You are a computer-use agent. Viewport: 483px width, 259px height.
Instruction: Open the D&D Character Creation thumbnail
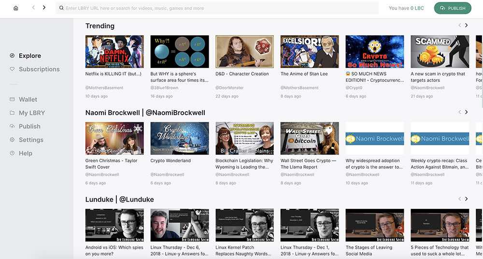(244, 52)
